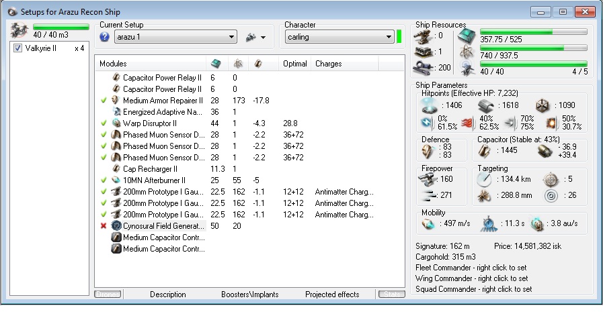Click Squad Commander right click to set
603x322 pixels.
474,289
